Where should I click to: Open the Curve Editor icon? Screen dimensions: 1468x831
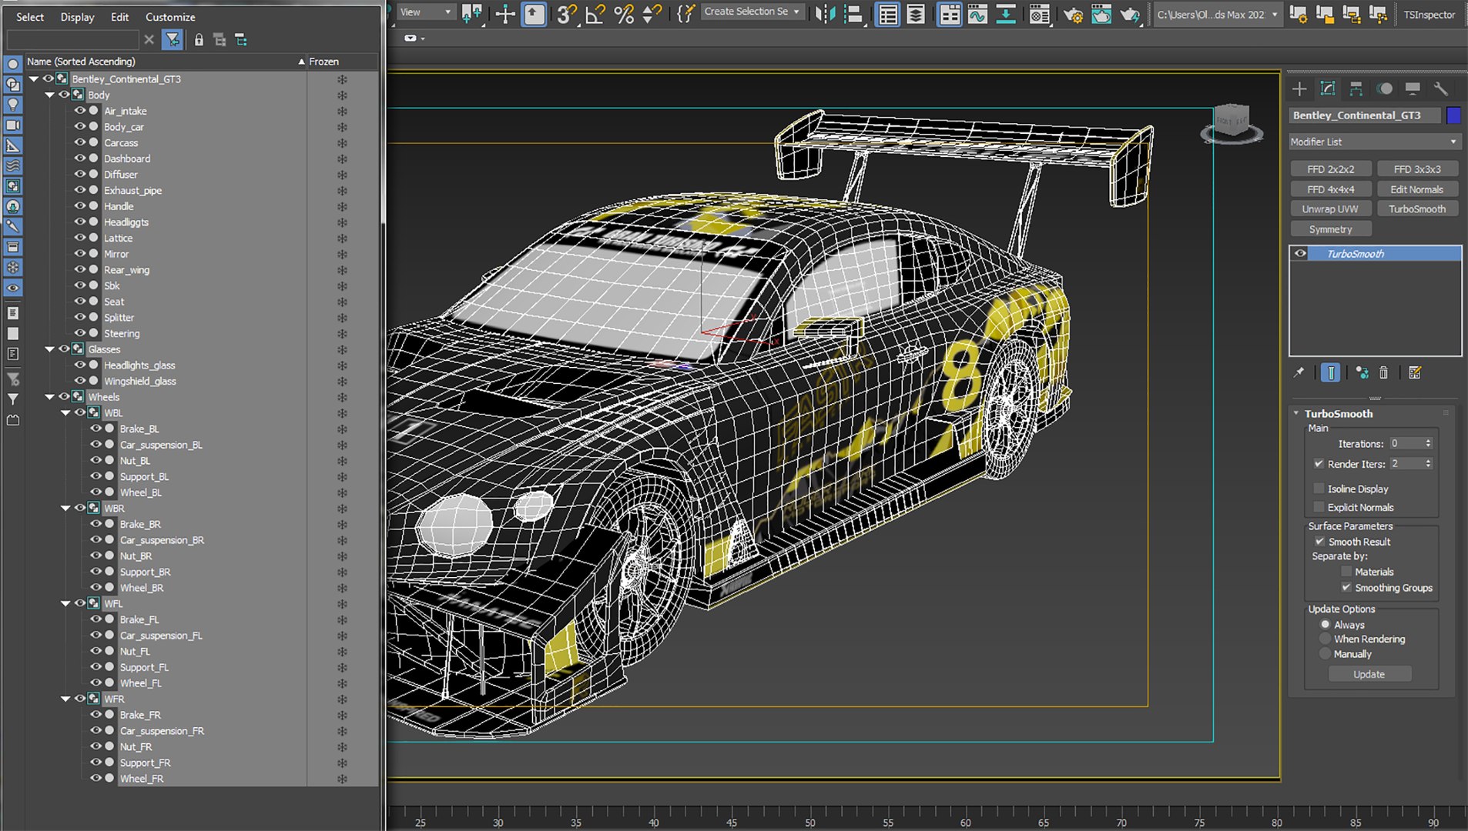(x=977, y=14)
